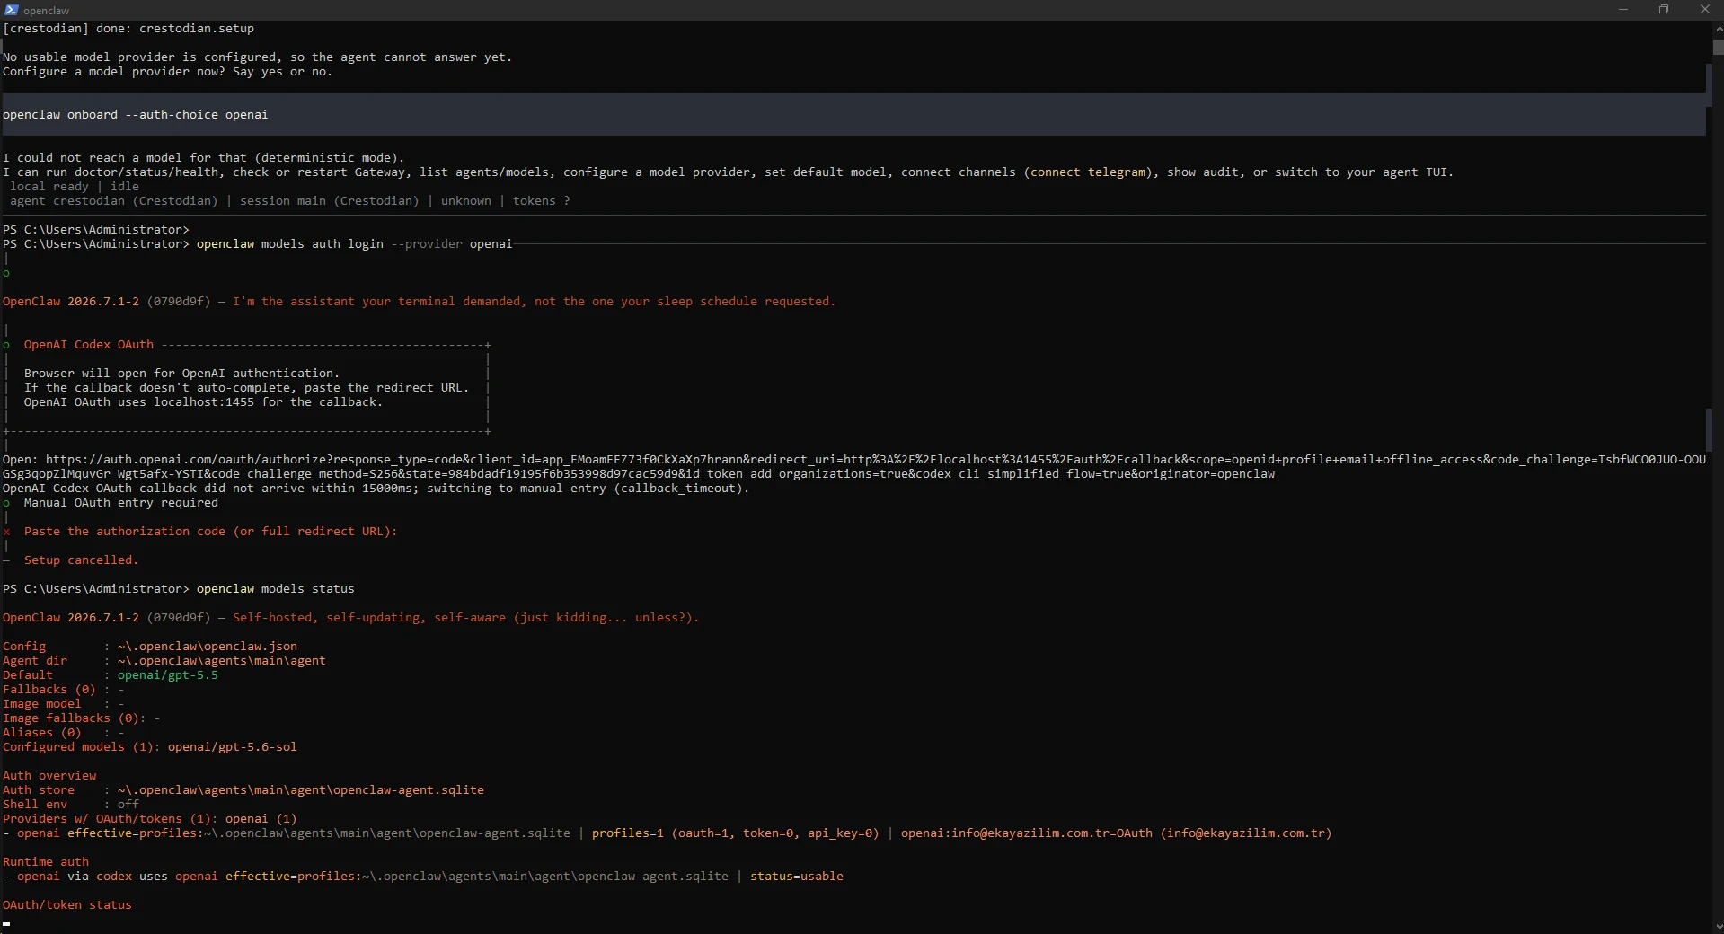Click the scrollbar up arrow

[1718, 28]
